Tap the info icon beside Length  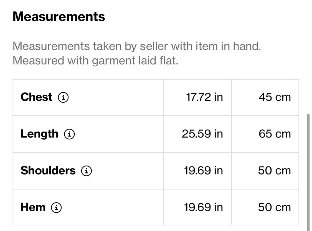(69, 134)
